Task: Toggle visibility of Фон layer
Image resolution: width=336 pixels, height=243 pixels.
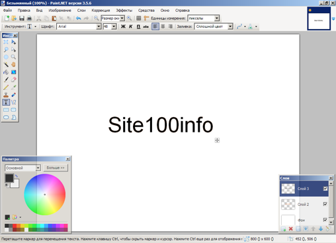Action: (325, 220)
